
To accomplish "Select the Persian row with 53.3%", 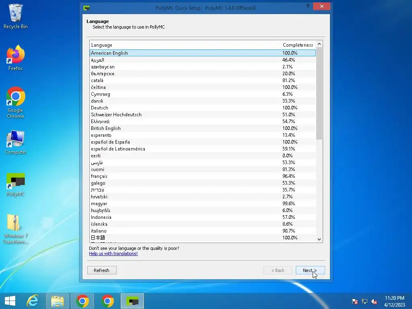I will pyautogui.click(x=203, y=163).
